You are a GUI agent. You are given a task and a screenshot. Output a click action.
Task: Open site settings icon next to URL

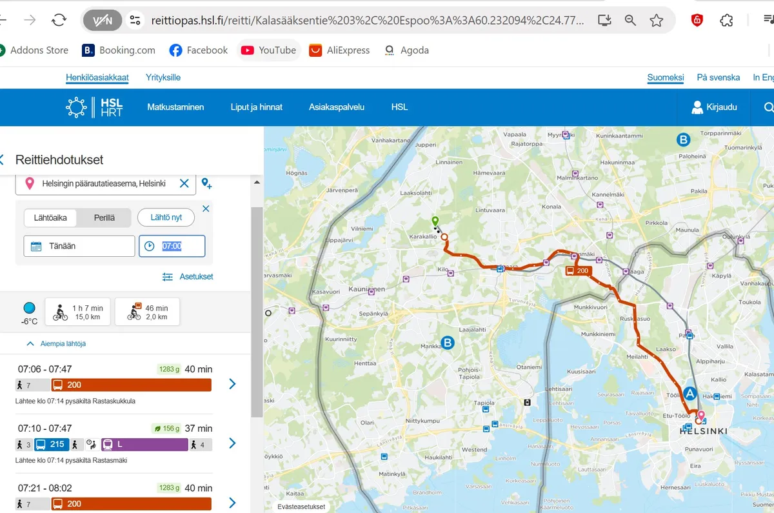pyautogui.click(x=135, y=21)
